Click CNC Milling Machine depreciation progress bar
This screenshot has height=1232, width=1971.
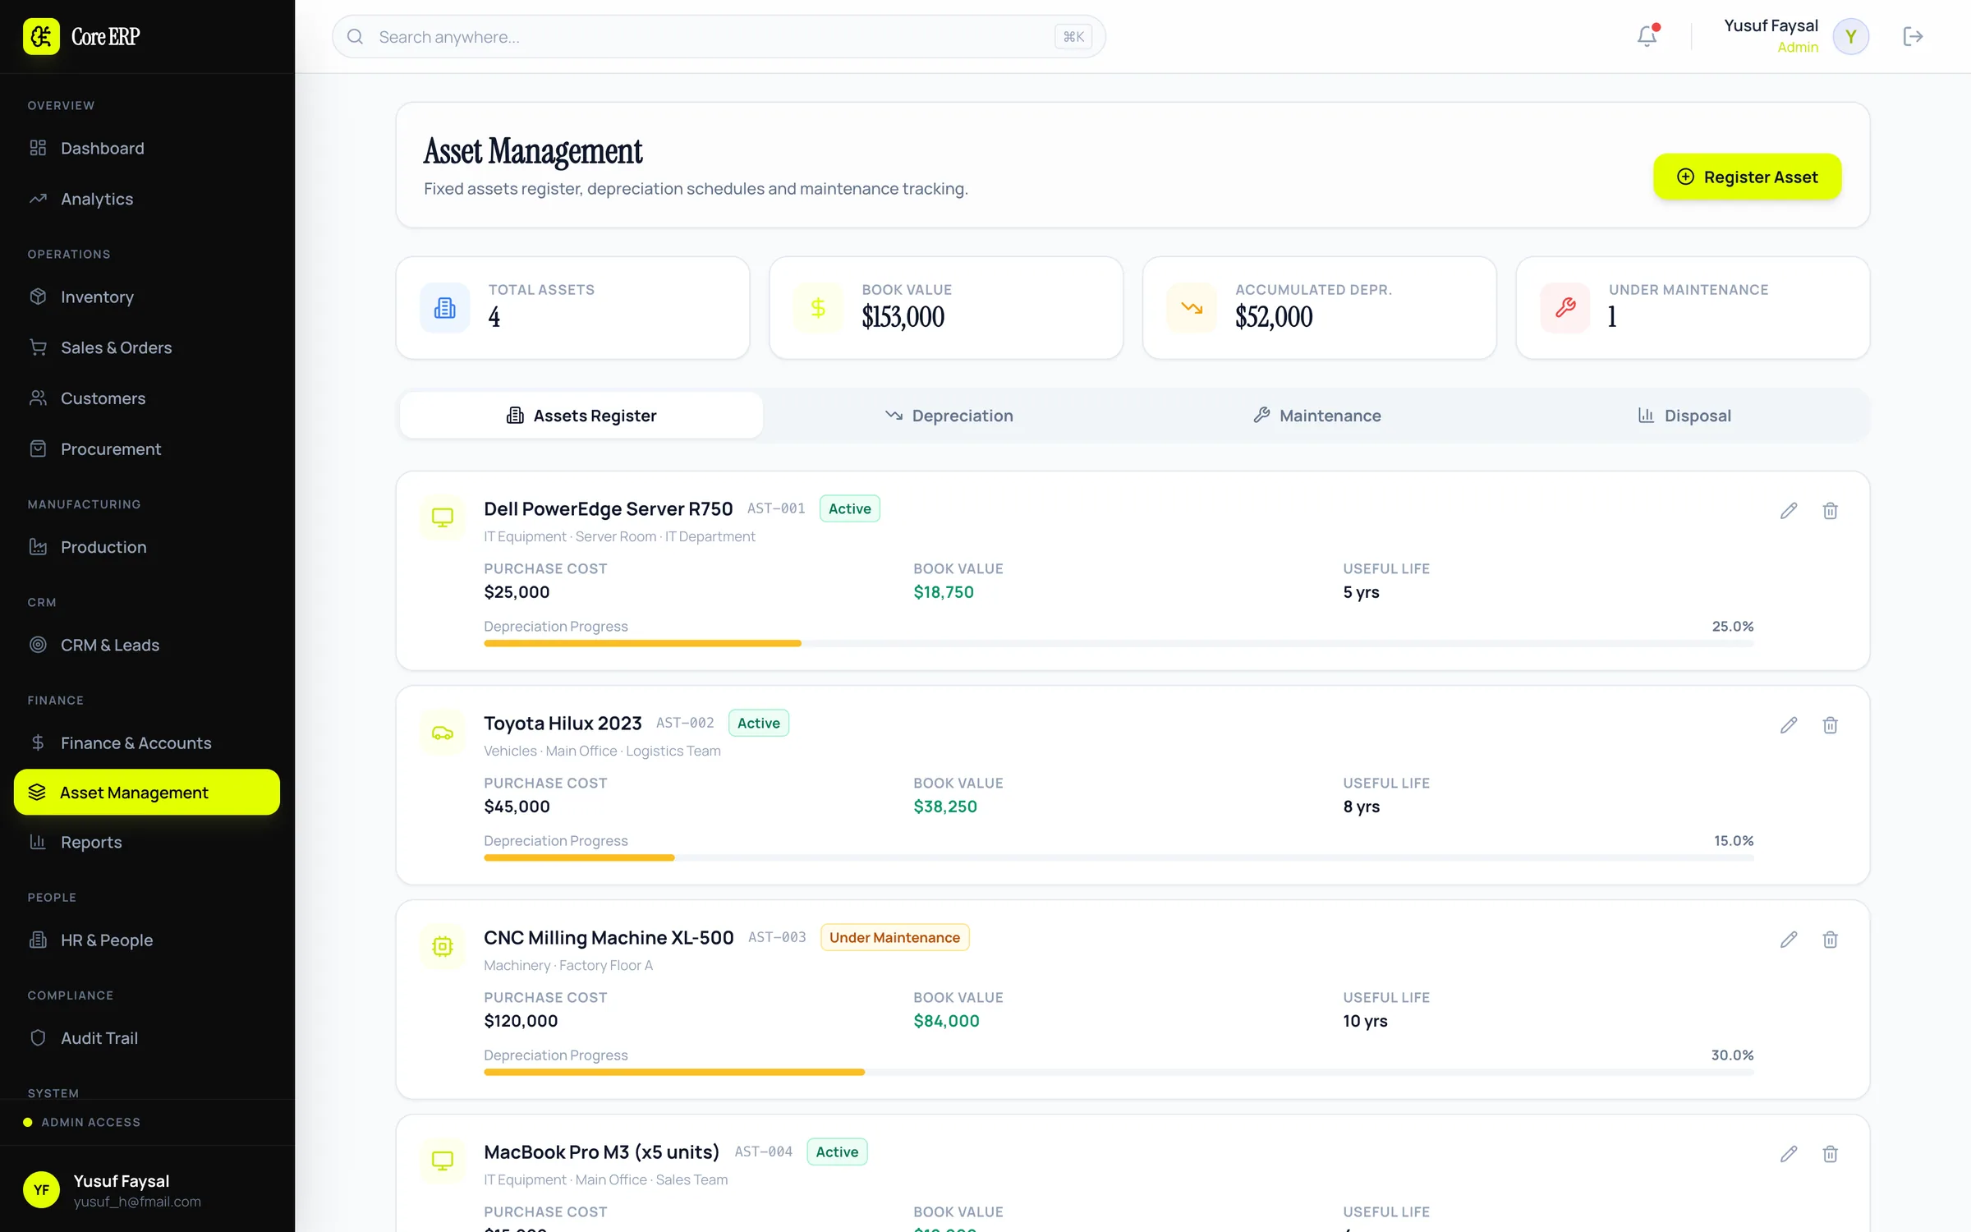1119,1072
